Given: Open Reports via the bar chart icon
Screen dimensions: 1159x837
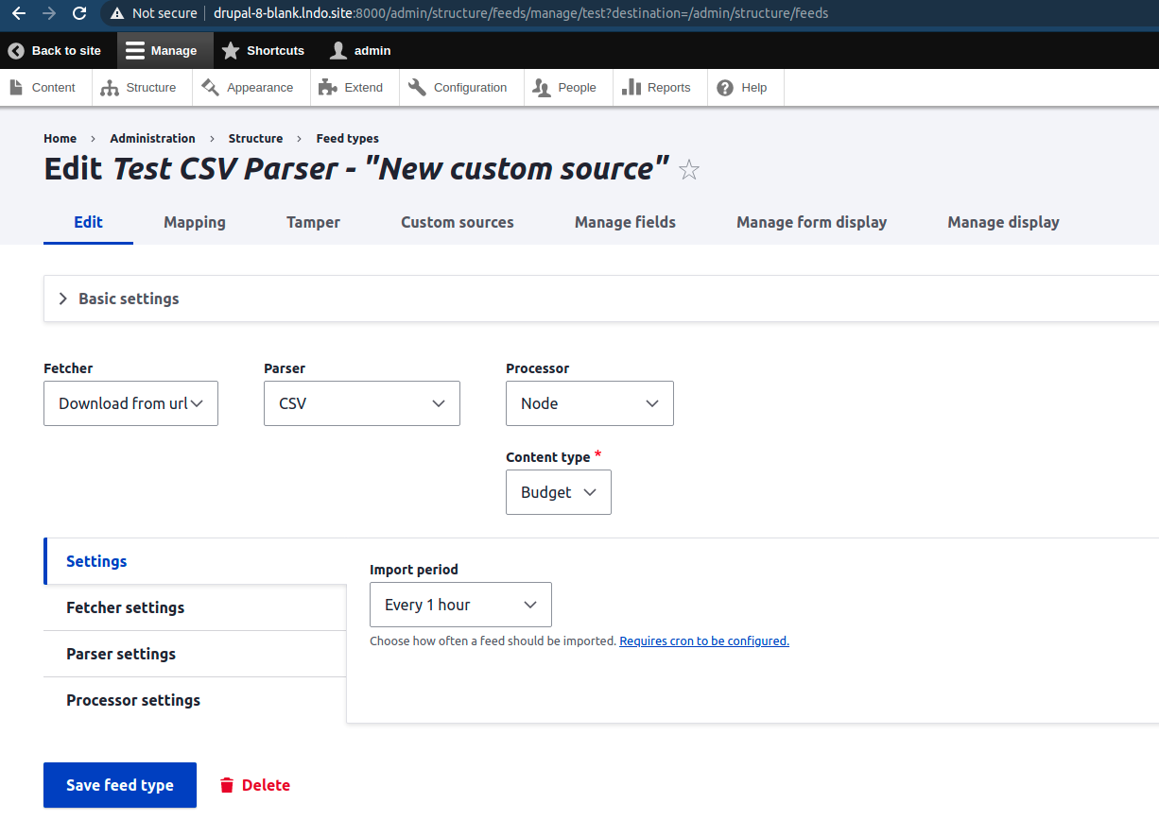Looking at the screenshot, I should (x=630, y=87).
